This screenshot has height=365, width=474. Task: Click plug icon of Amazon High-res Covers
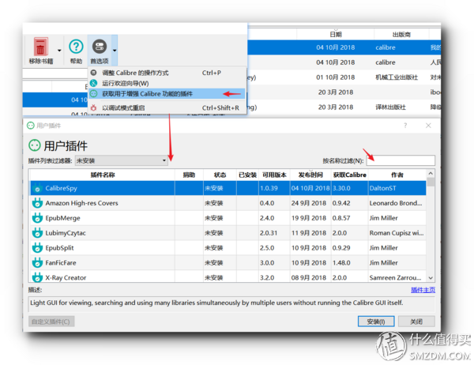click(37, 203)
